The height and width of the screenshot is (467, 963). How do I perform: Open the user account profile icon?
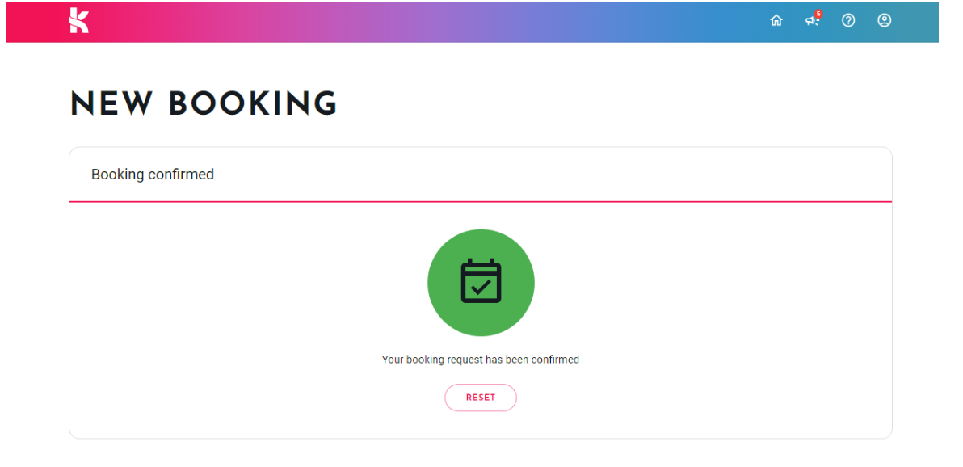point(884,21)
